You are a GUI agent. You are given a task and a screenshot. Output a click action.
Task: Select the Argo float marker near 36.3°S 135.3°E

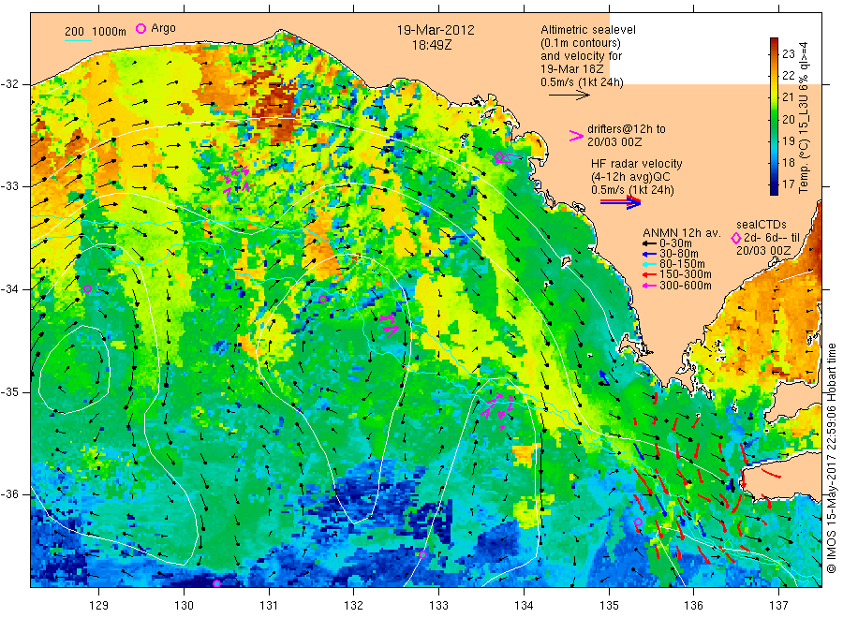coord(638,522)
